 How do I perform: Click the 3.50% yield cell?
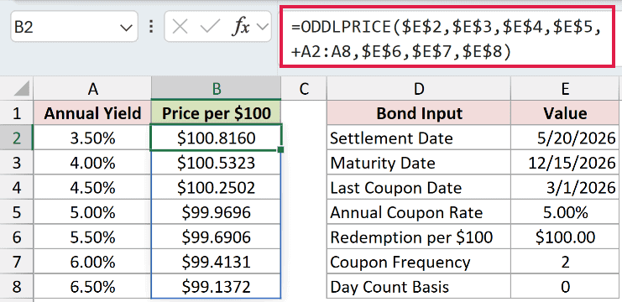pyautogui.click(x=92, y=138)
